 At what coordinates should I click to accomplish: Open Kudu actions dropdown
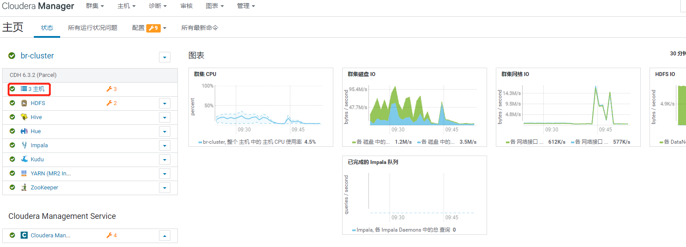click(164, 160)
